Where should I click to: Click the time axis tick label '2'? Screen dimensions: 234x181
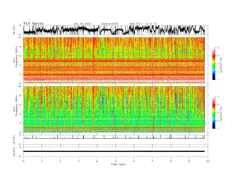(x=60, y=161)
